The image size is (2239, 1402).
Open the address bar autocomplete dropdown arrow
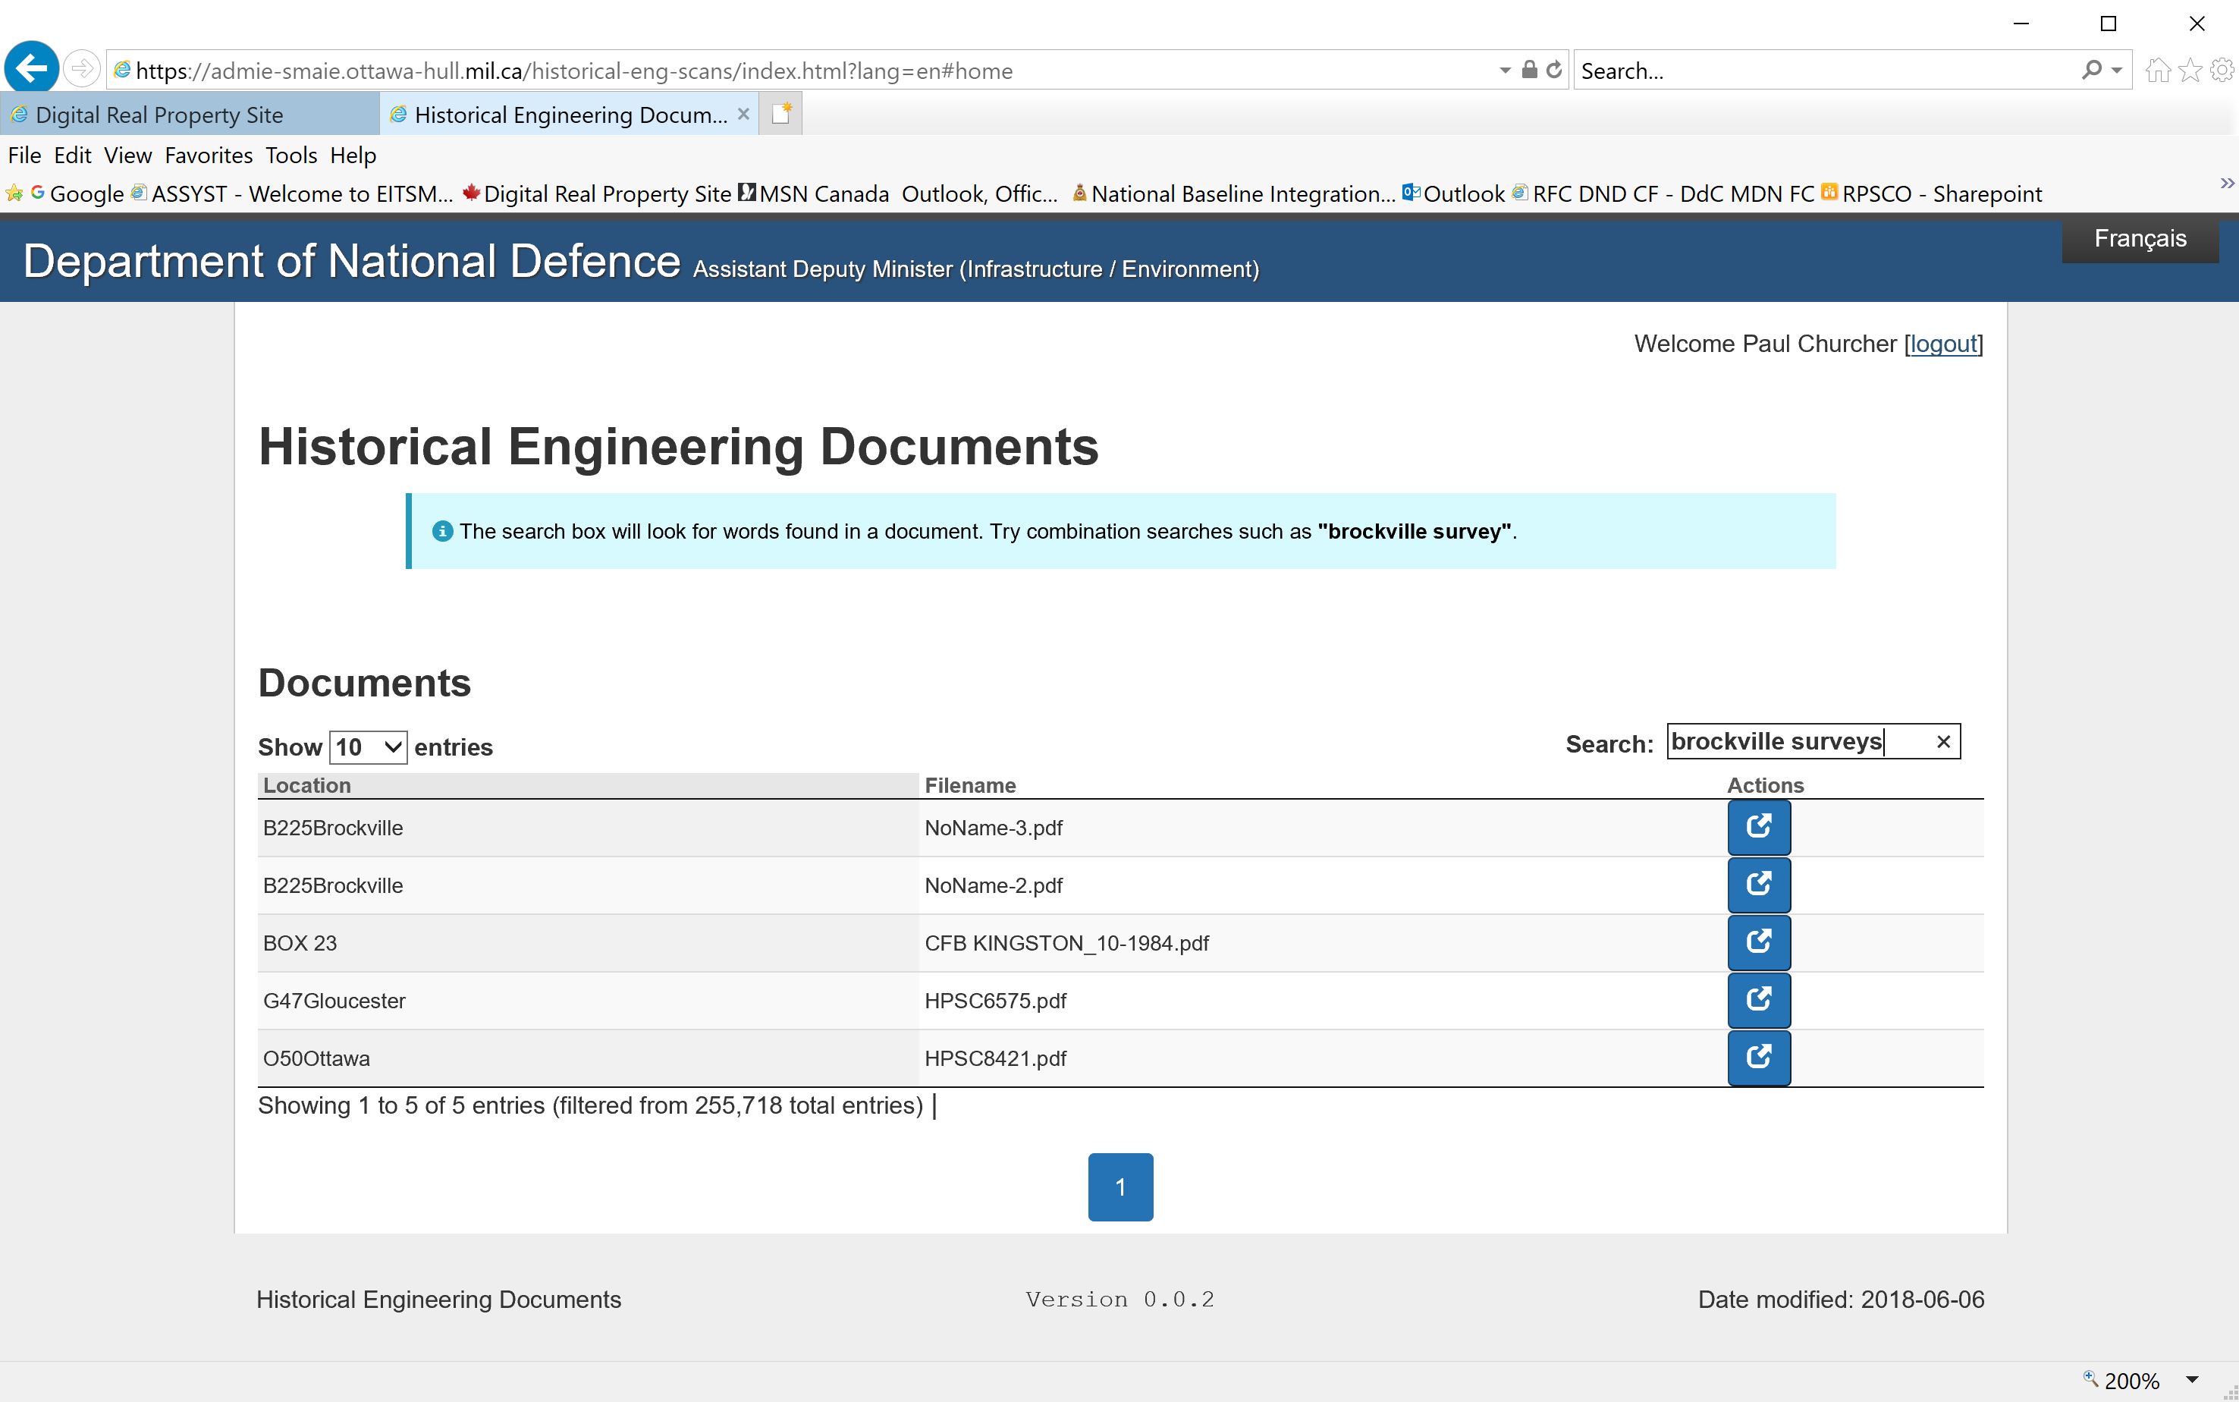click(x=1504, y=71)
